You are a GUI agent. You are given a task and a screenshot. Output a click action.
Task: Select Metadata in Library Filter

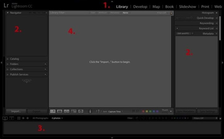(x=115, y=13)
